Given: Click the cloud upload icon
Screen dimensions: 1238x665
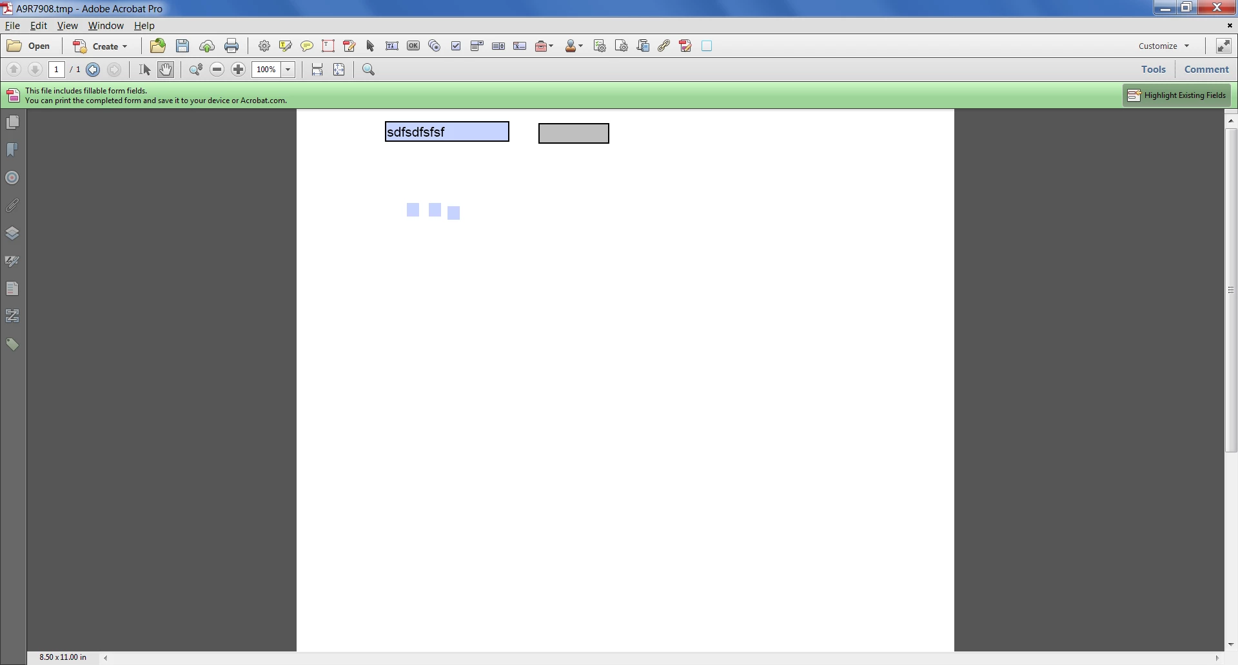Looking at the screenshot, I should 207,46.
